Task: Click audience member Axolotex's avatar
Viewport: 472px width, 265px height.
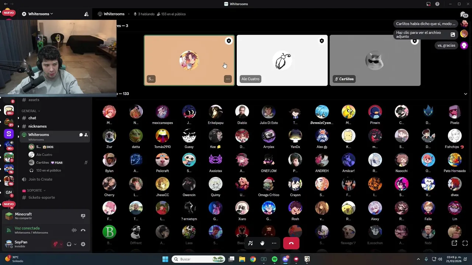Action: click(x=215, y=160)
